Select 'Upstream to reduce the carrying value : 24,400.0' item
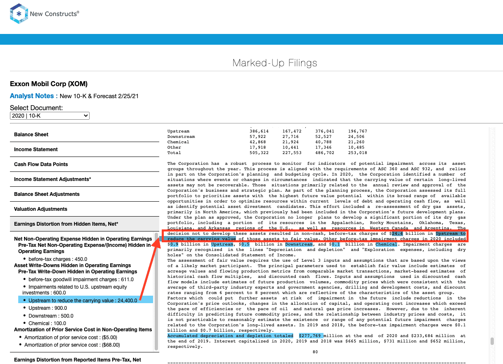Viewport: 503px width, 364px height. (x=85, y=300)
